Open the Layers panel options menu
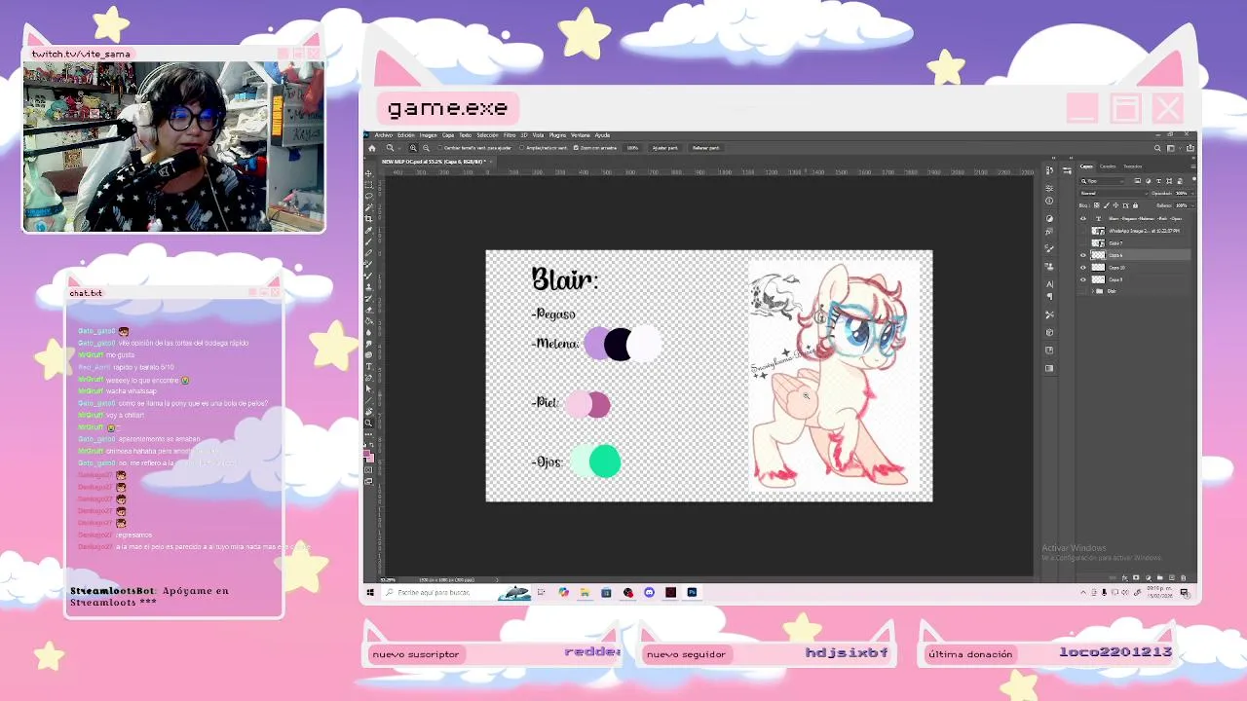The width and height of the screenshot is (1247, 701). click(1193, 166)
